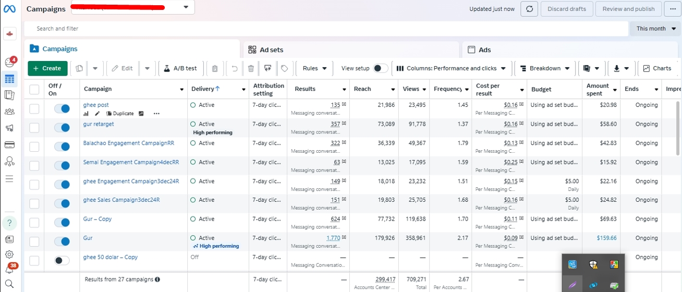Click the undo arrow icon
The height and width of the screenshot is (292, 682).
point(235,68)
